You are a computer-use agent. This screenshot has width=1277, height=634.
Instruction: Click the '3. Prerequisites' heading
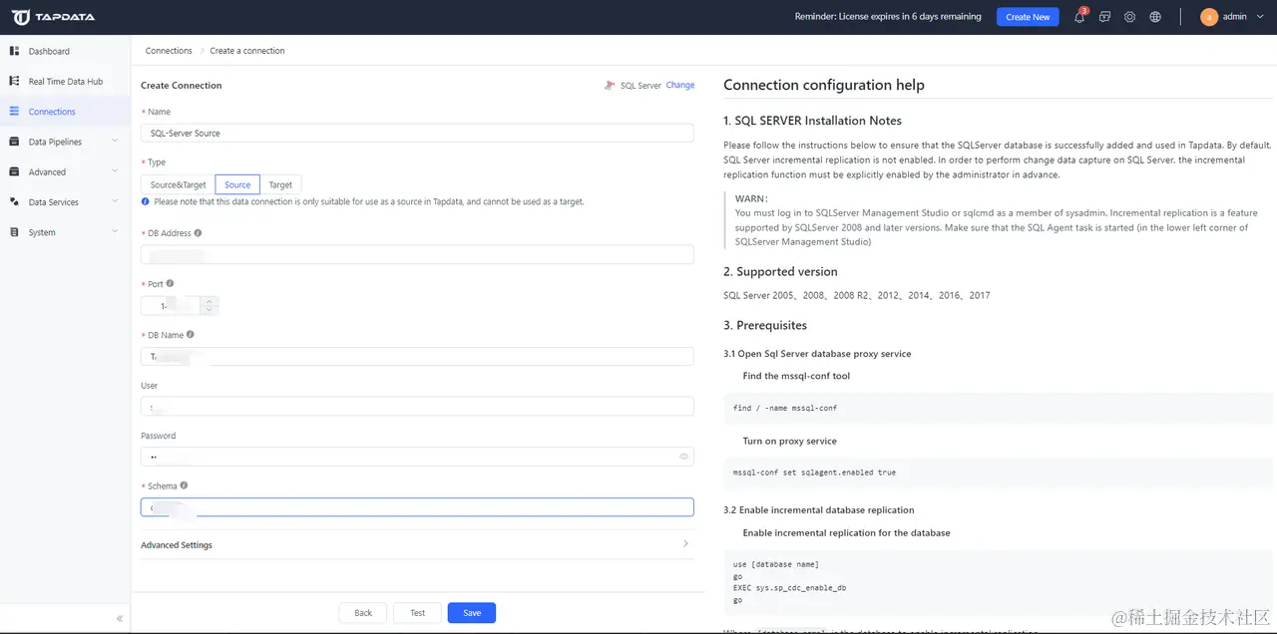765,325
